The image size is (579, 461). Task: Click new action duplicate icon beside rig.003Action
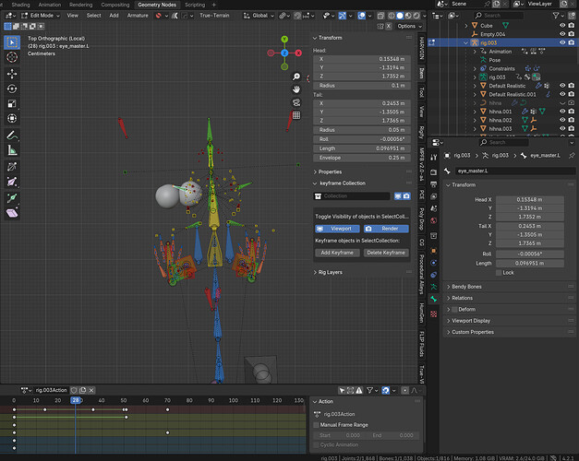tap(83, 390)
